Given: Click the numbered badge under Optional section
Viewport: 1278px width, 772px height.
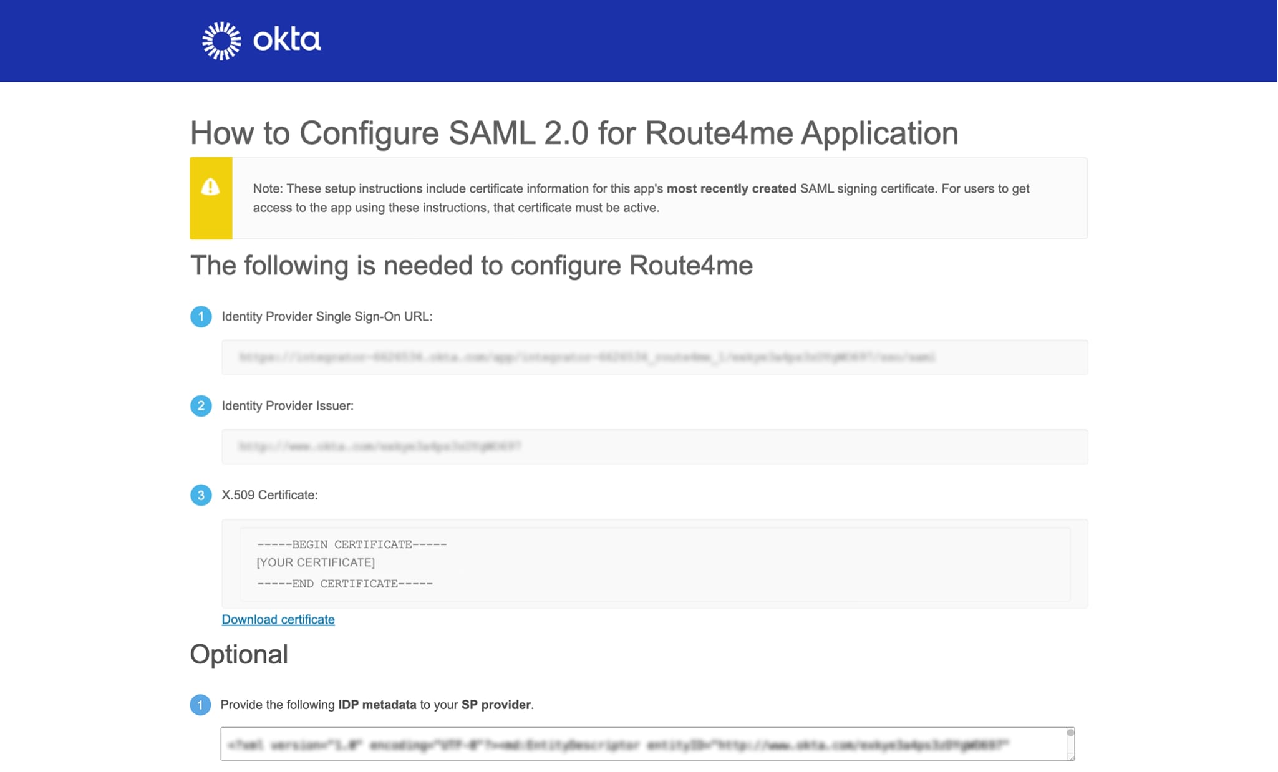Looking at the screenshot, I should (x=201, y=705).
